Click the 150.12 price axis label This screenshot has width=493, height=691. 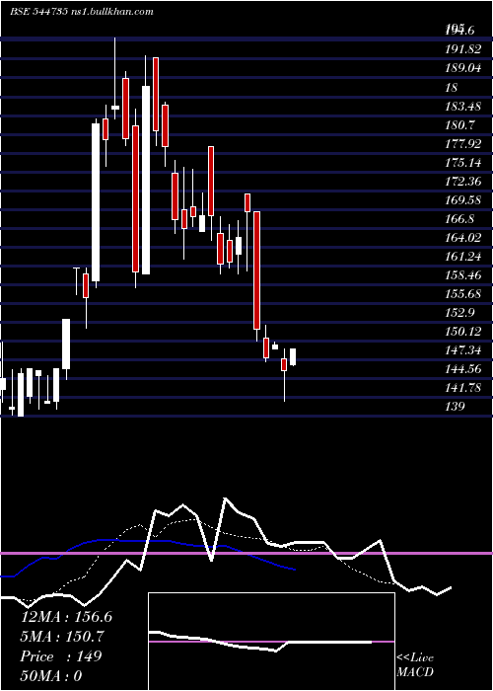[x=463, y=332]
